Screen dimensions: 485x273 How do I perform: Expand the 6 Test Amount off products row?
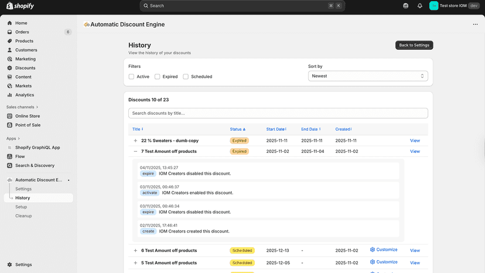coord(135,250)
